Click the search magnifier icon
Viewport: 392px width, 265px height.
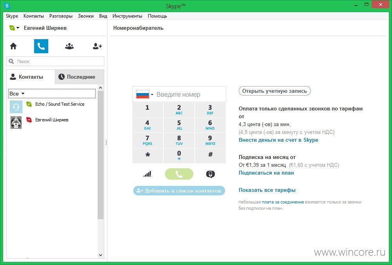pyautogui.click(x=11, y=61)
